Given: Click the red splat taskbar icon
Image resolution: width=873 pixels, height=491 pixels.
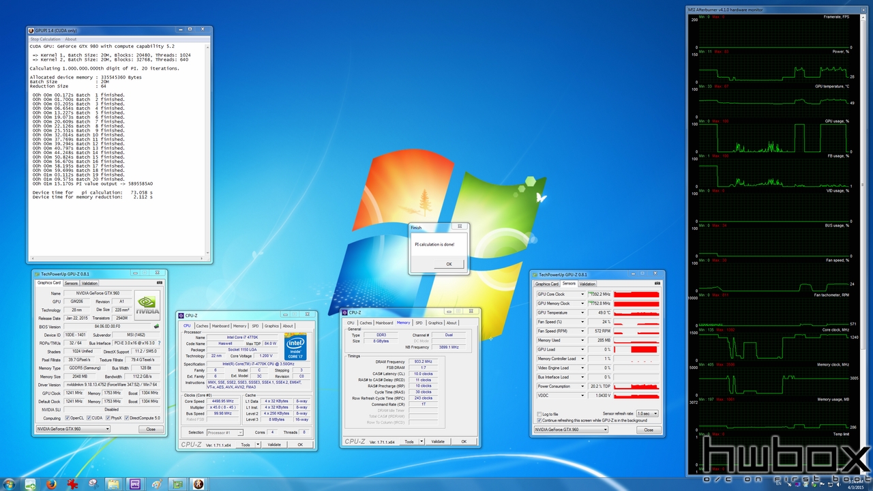Looking at the screenshot, I should click(72, 483).
